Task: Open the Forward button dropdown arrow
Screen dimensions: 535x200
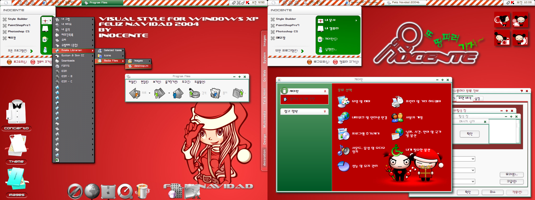Action: click(x=169, y=93)
